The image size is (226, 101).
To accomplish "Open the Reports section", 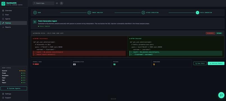I will 14,27.
